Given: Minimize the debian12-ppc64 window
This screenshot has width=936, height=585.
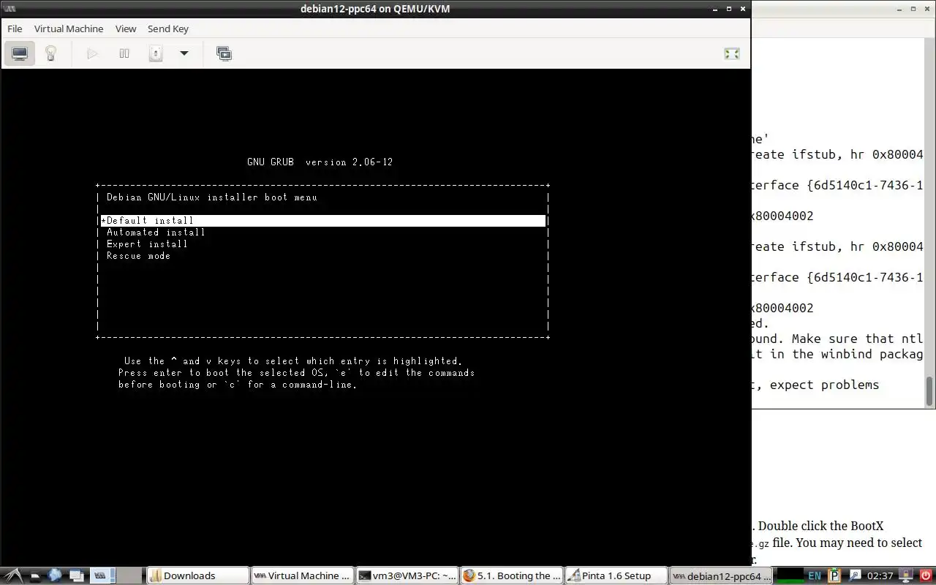Looking at the screenshot, I should (x=715, y=9).
